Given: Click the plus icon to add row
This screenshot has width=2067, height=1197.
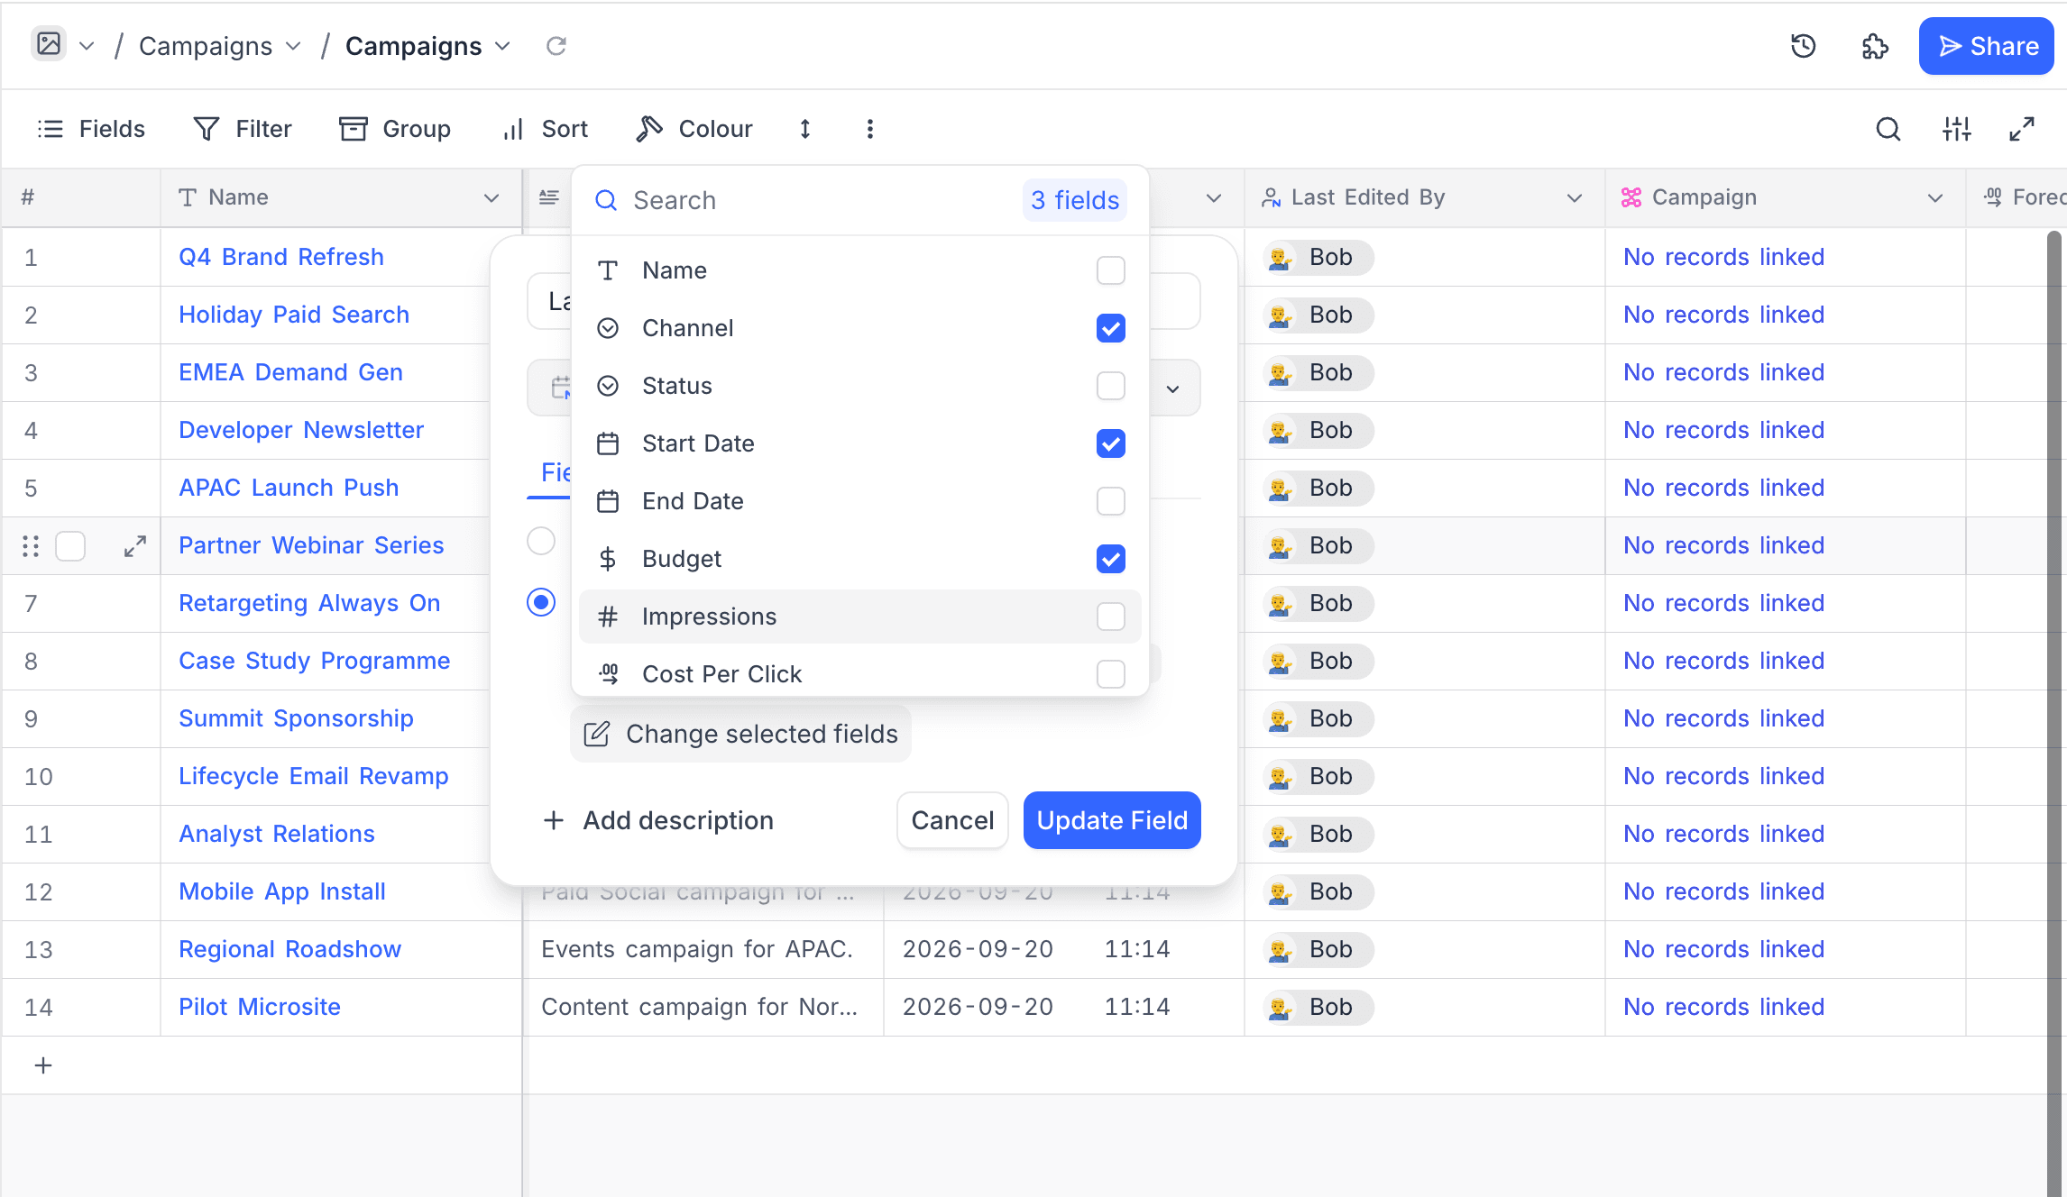Looking at the screenshot, I should pyautogui.click(x=43, y=1065).
